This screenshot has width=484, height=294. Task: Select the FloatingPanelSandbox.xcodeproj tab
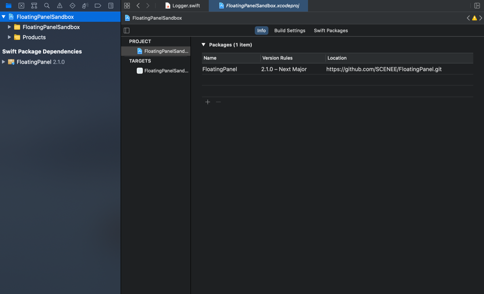(x=259, y=6)
